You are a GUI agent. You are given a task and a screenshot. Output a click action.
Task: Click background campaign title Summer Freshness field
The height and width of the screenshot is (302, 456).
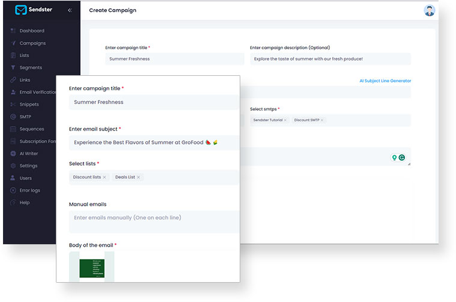pos(174,59)
